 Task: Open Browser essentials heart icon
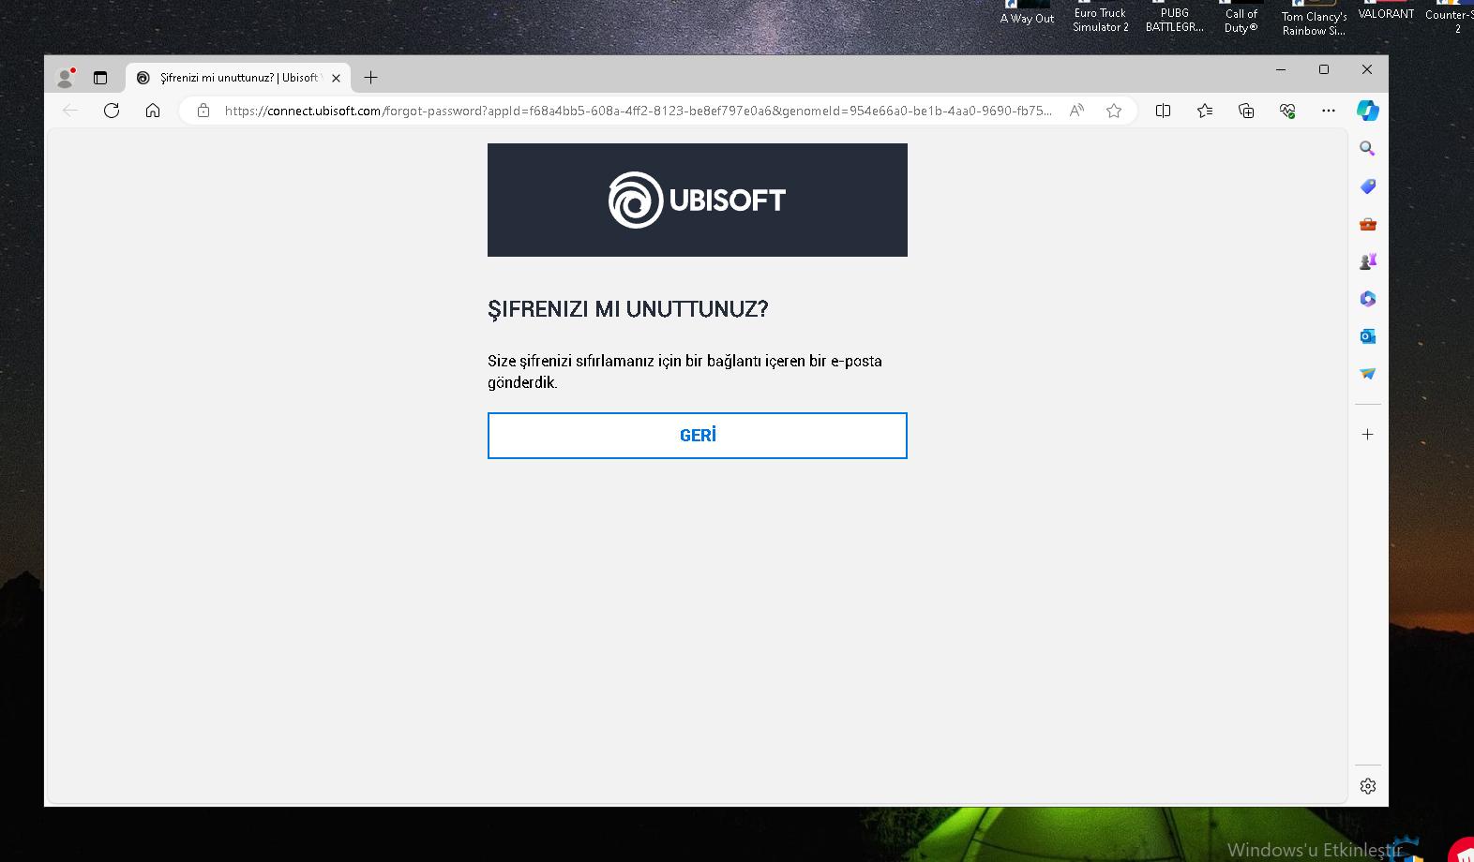tap(1287, 111)
